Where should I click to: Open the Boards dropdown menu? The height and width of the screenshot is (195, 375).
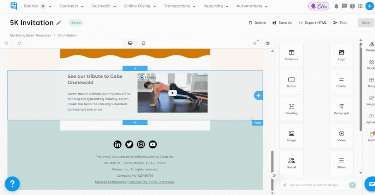click(37, 6)
